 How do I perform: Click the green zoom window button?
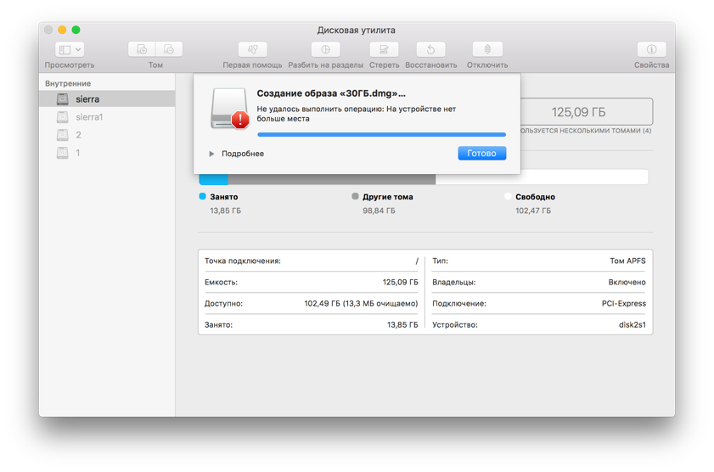pos(76,30)
